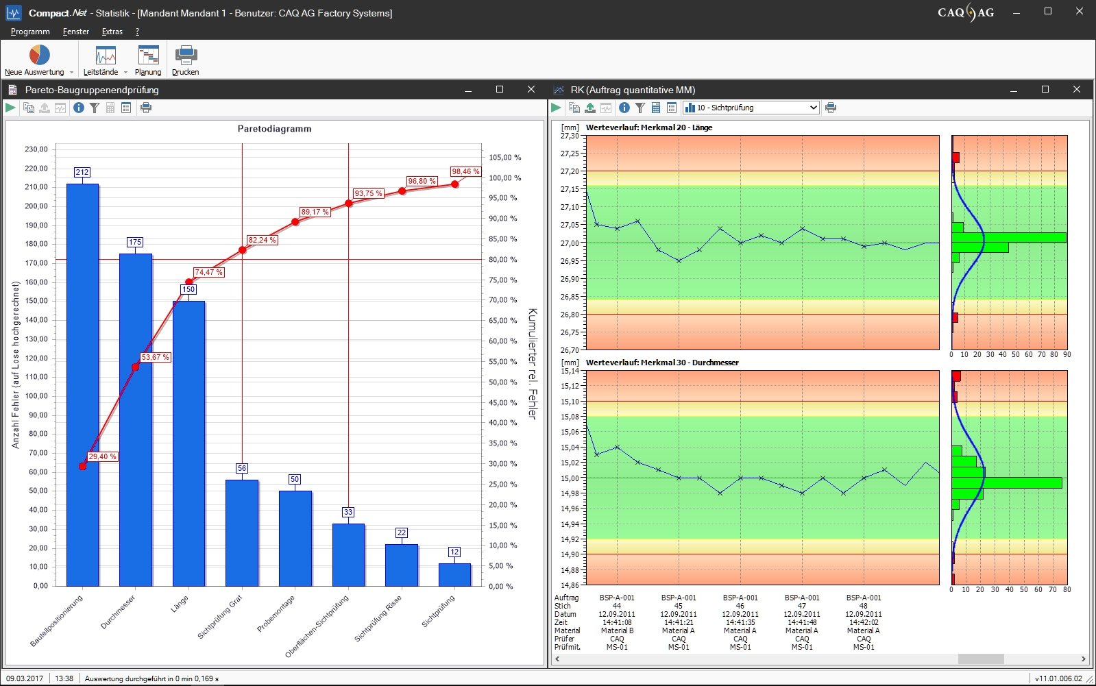This screenshot has width=1096, height=686.
Task: Run the evaluation in the RK window
Action: (x=556, y=108)
